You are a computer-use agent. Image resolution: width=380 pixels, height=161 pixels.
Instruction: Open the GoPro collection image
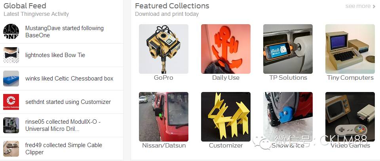click(163, 49)
